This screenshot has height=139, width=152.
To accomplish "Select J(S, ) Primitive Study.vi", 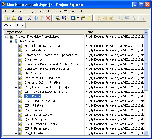I will [x=40, y=101].
